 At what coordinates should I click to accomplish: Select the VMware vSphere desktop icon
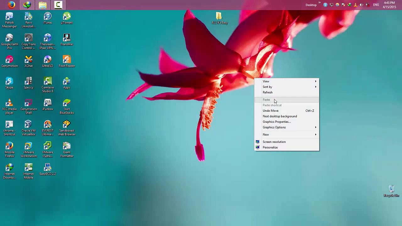tap(48, 150)
